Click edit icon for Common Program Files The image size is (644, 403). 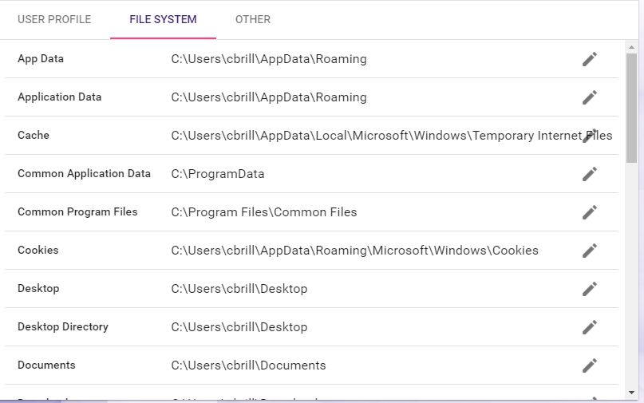(x=589, y=212)
